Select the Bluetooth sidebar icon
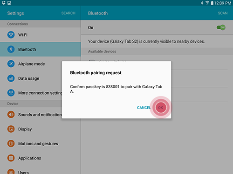Image resolution: width=233 pixels, height=174 pixels. point(11,49)
